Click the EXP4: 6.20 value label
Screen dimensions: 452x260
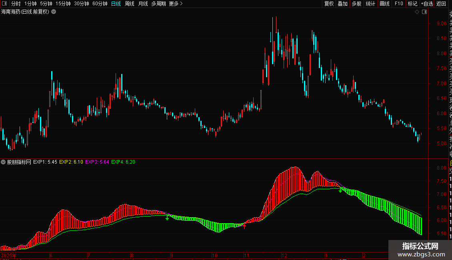point(123,162)
